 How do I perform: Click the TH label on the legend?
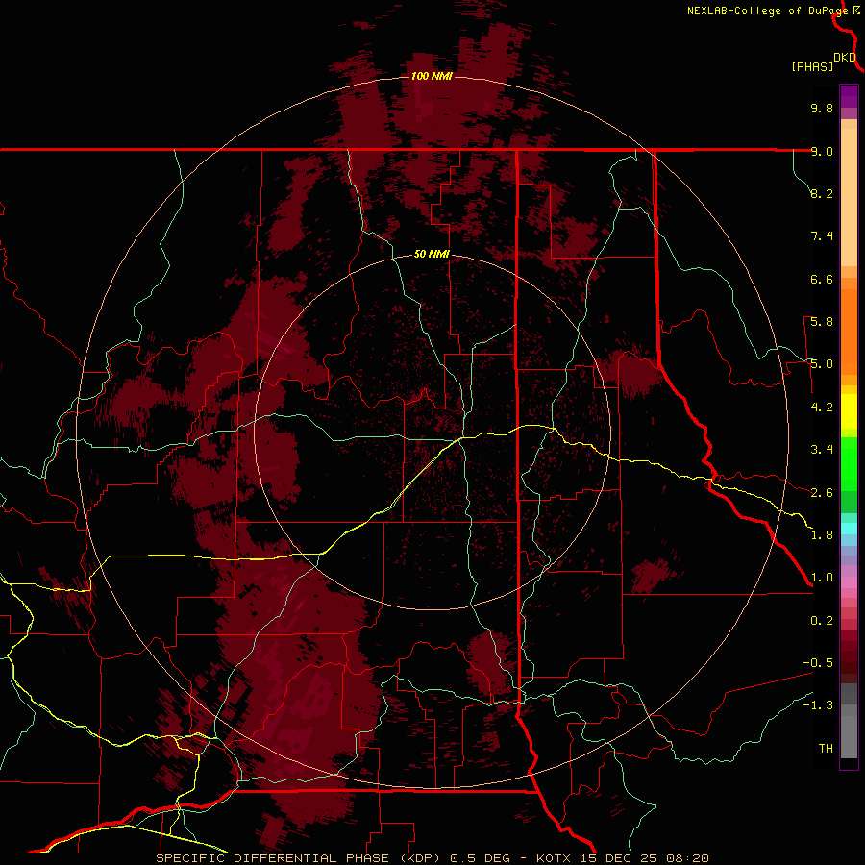[x=826, y=749]
